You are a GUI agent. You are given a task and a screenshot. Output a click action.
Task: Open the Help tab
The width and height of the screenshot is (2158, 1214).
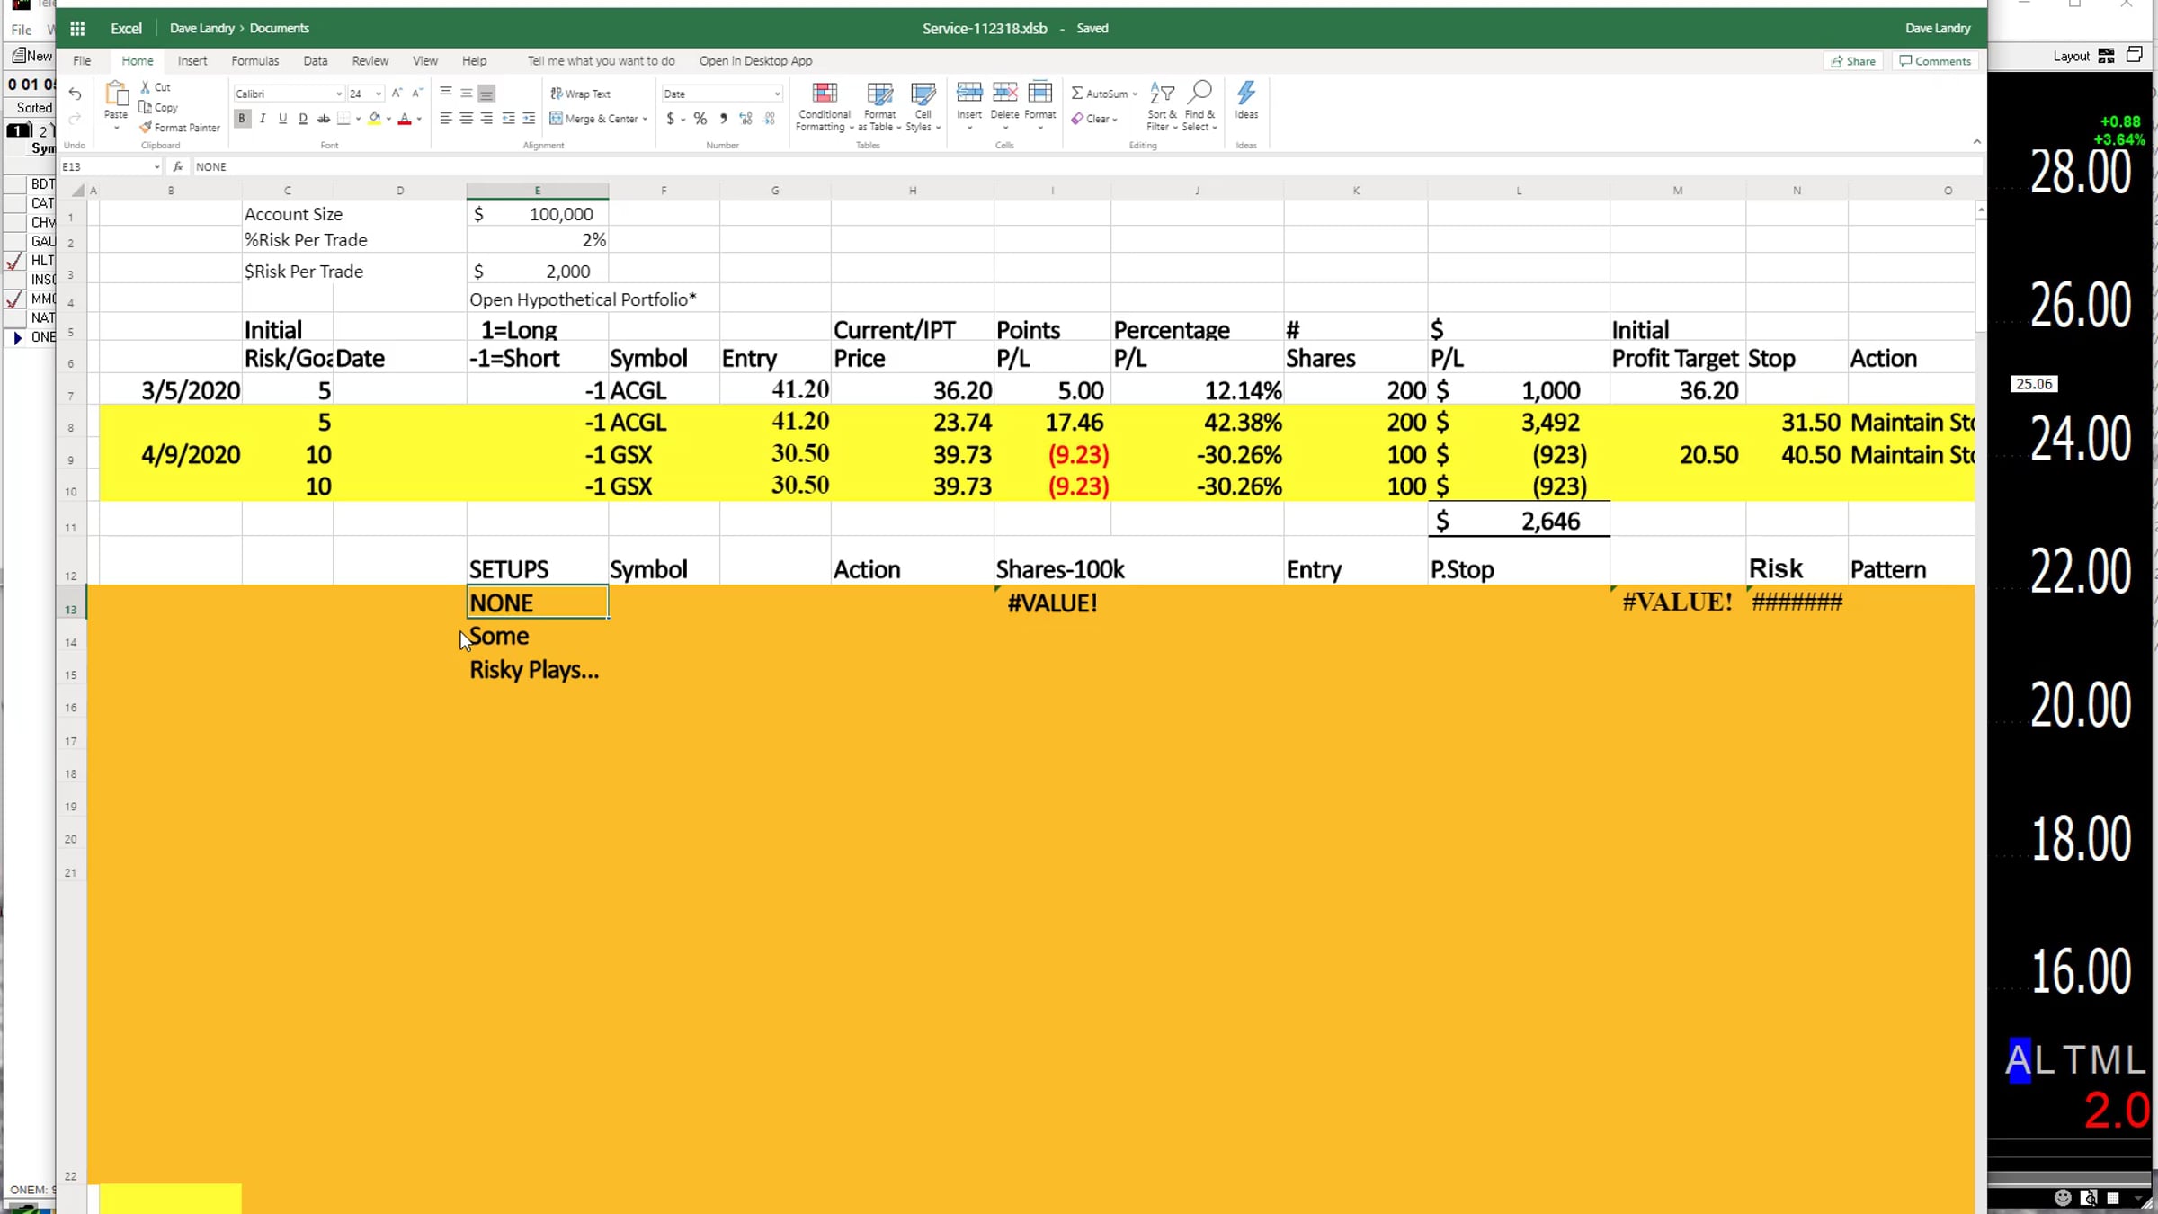(475, 60)
